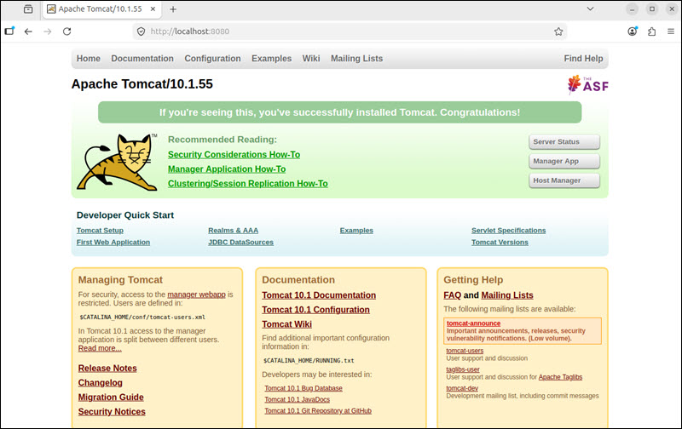682x429 pixels.
Task: Click the ASF feather logo
Action: pyautogui.click(x=588, y=84)
